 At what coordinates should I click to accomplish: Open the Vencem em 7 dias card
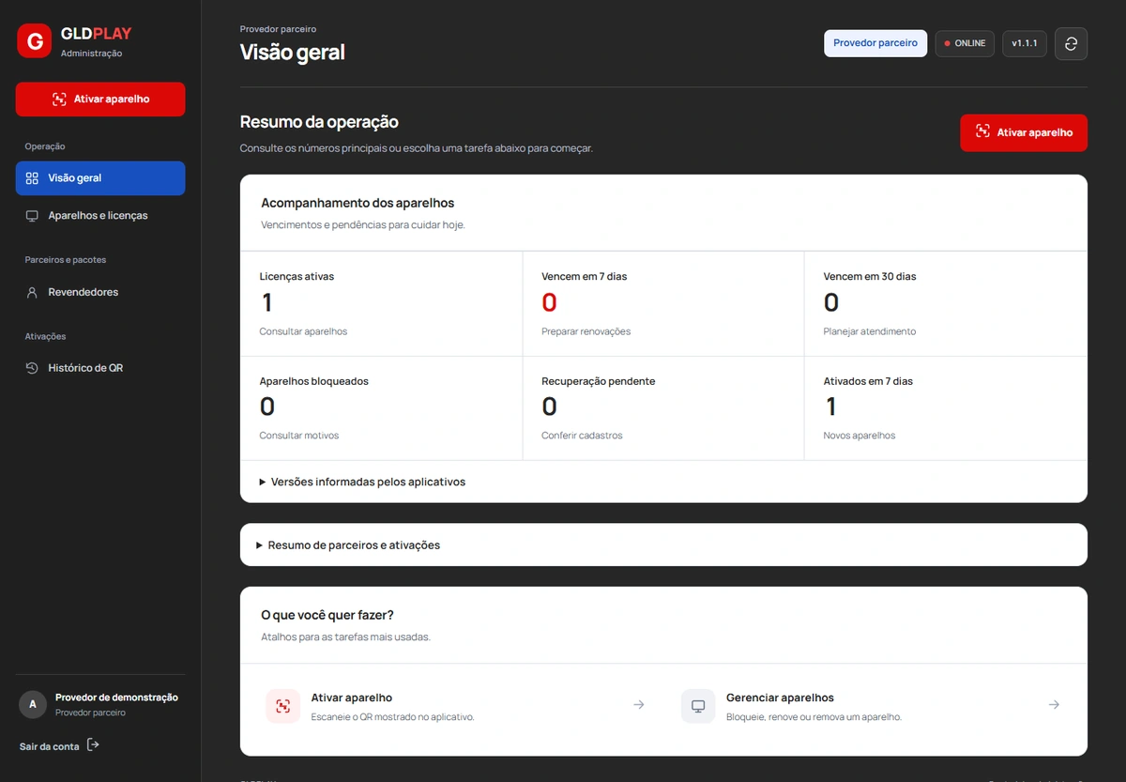[663, 304]
